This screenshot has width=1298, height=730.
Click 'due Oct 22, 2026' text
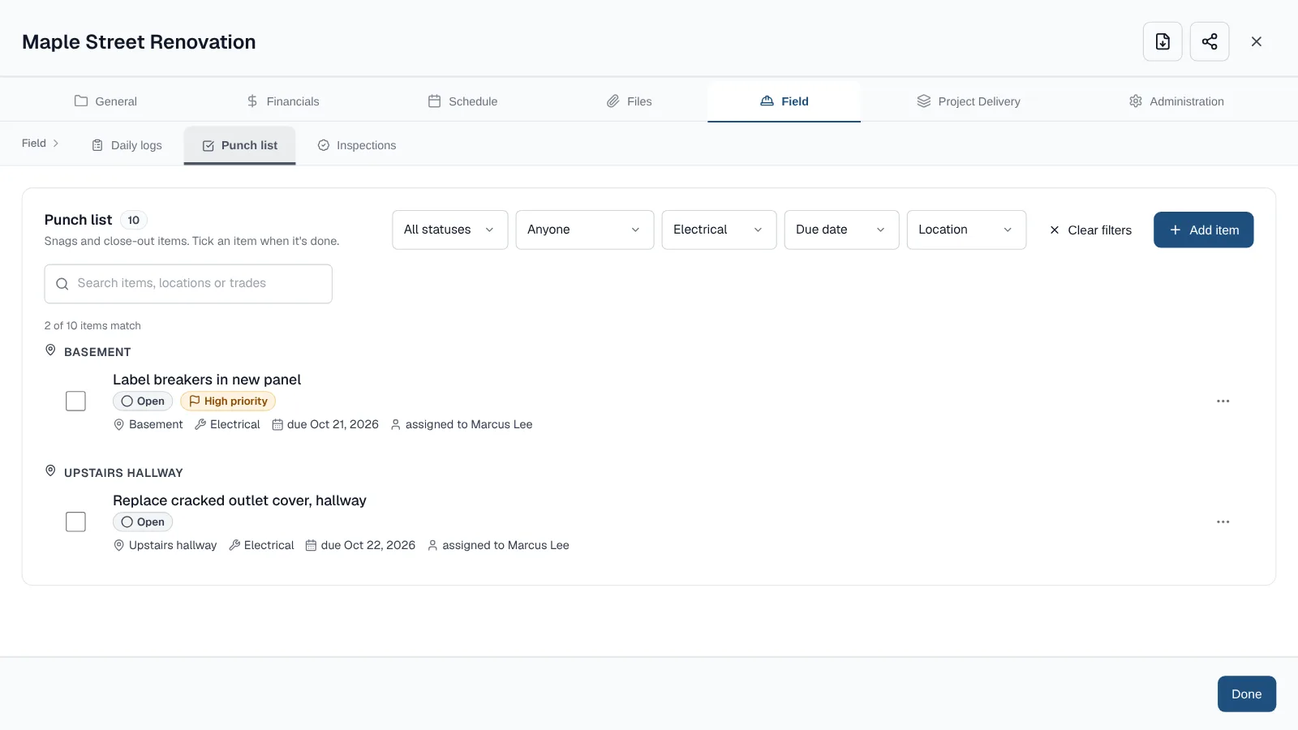pos(368,546)
